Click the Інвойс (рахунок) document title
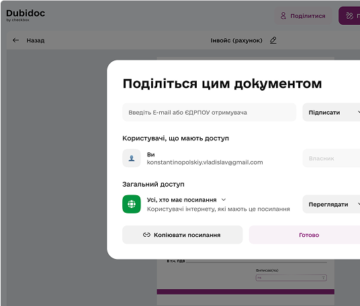Screen dimensions: 360x306 click(236, 41)
